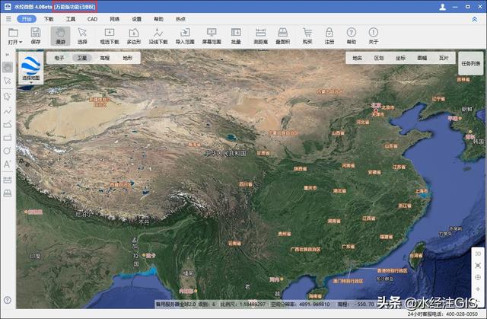Click the 注册 lock register icon

(329, 36)
